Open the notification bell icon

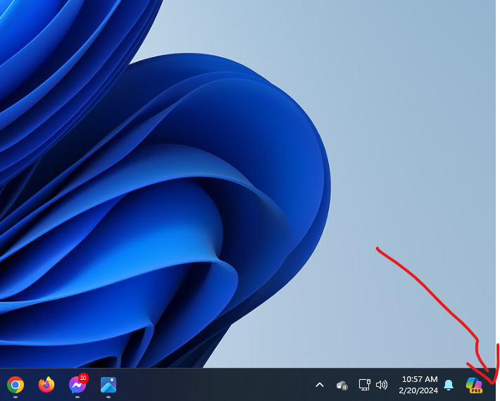point(449,385)
